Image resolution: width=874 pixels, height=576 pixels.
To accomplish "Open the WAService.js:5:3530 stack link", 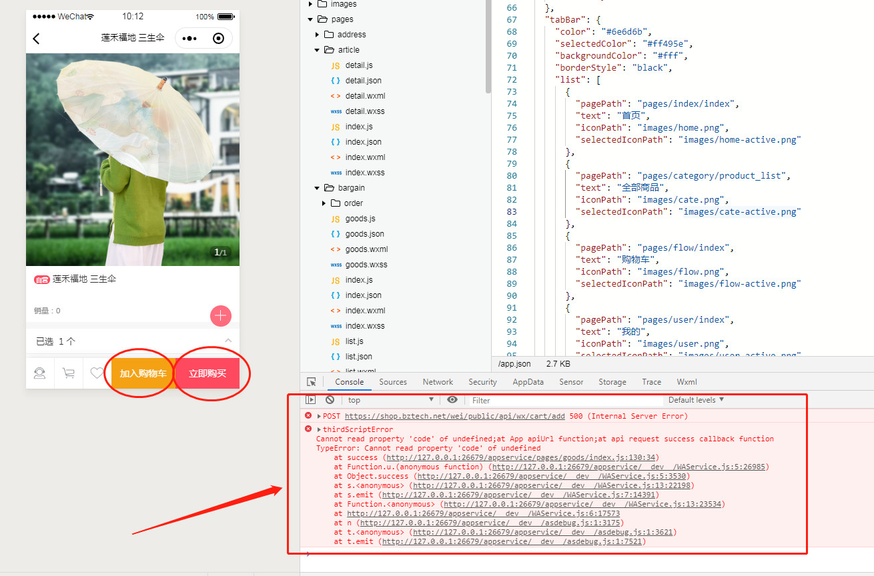I will coord(552,476).
